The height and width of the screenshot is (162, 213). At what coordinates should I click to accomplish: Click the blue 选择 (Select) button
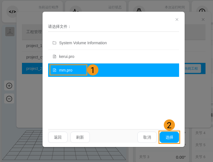(169, 137)
